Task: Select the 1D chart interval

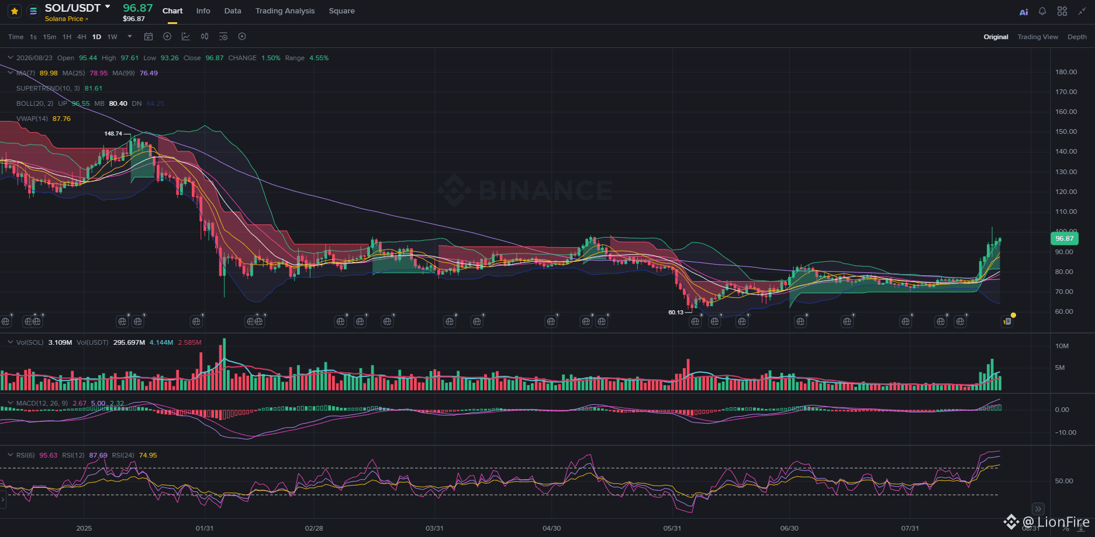Action: pyautogui.click(x=96, y=37)
